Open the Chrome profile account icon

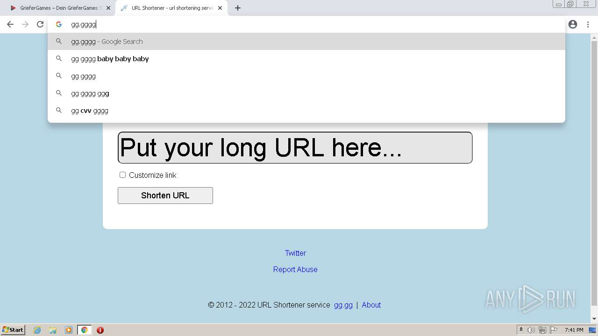pos(573,24)
